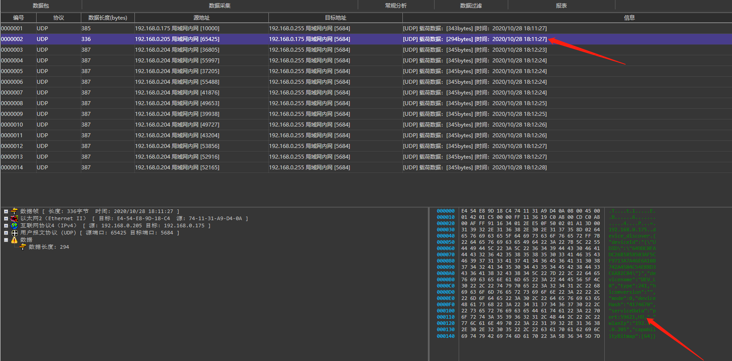Screen dimensions: 732x361
Task: Click the 以太网2 Ethernet II network icon
Action: point(14,218)
